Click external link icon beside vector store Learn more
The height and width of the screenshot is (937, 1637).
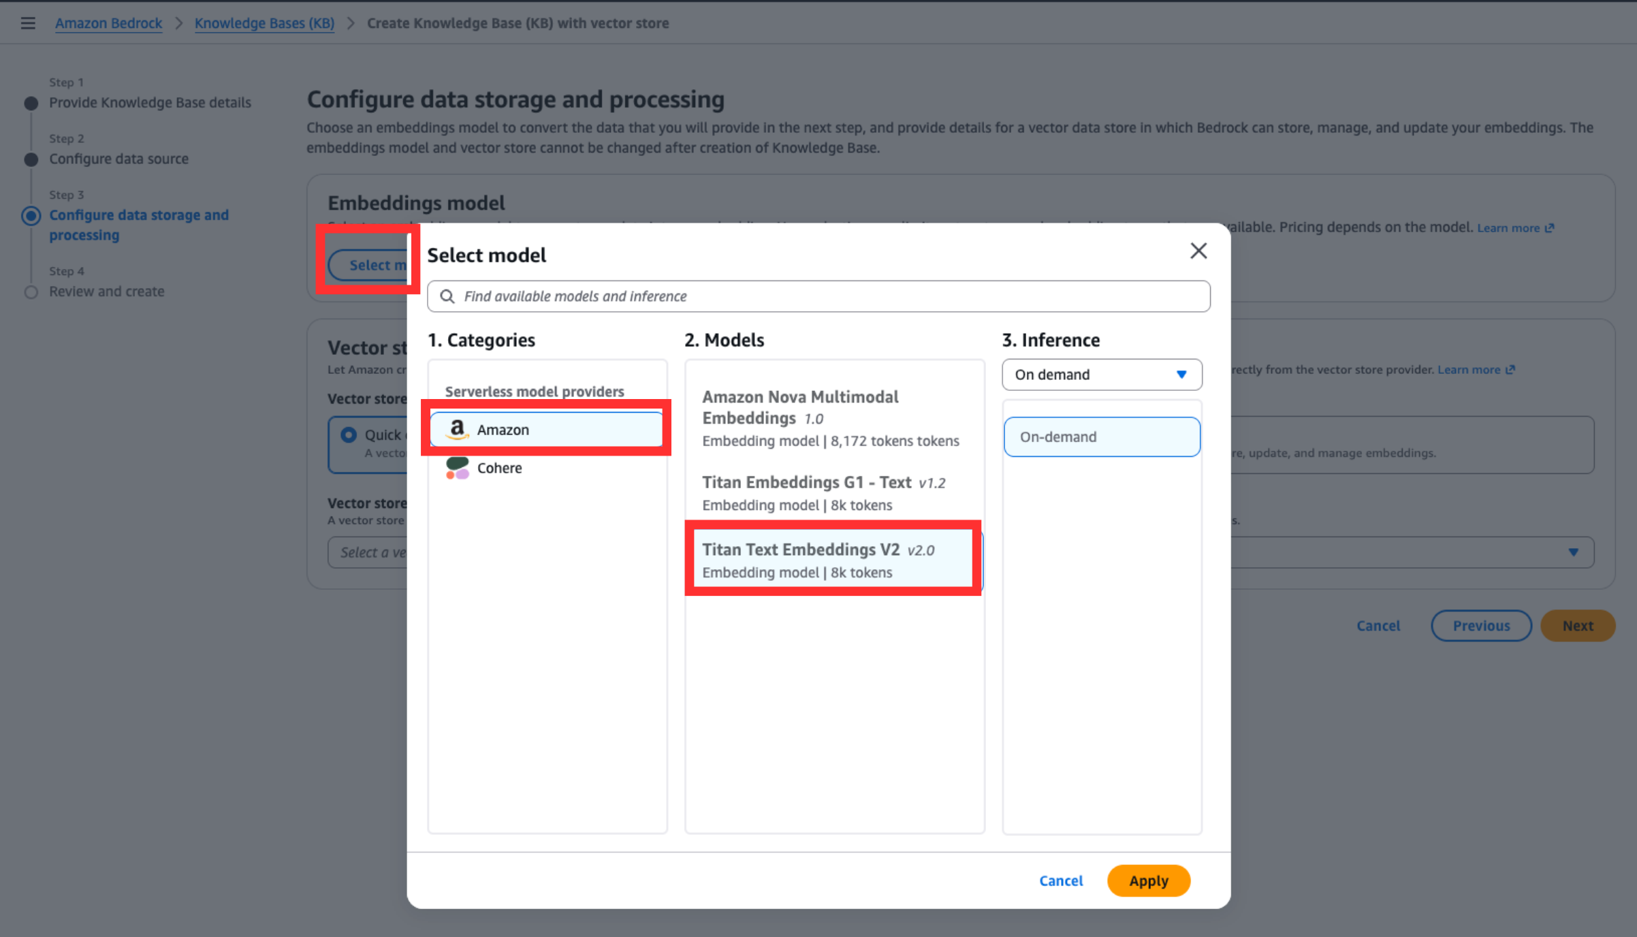coord(1510,370)
